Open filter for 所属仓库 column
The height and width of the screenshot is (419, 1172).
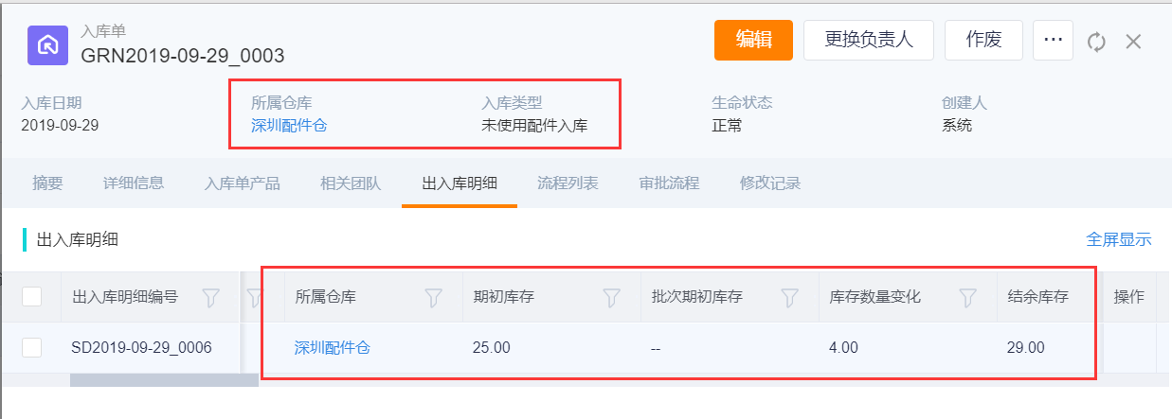[x=433, y=297]
